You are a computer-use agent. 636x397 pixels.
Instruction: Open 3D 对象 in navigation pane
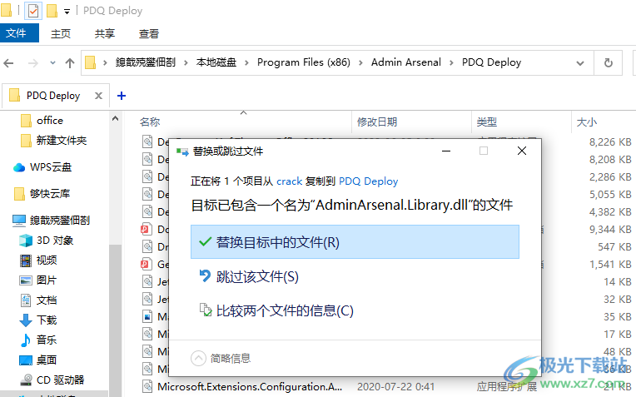[x=55, y=240]
